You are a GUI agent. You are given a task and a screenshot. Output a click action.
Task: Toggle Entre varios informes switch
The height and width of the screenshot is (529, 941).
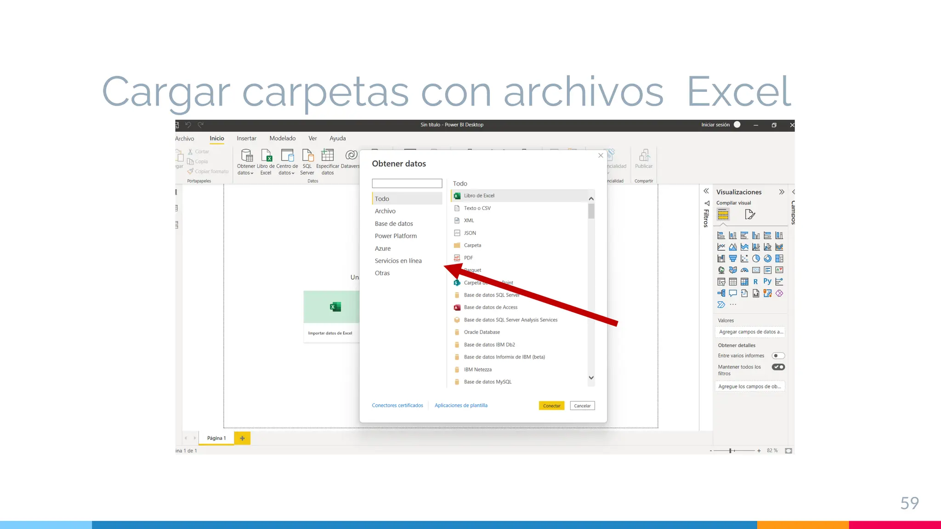tap(778, 356)
